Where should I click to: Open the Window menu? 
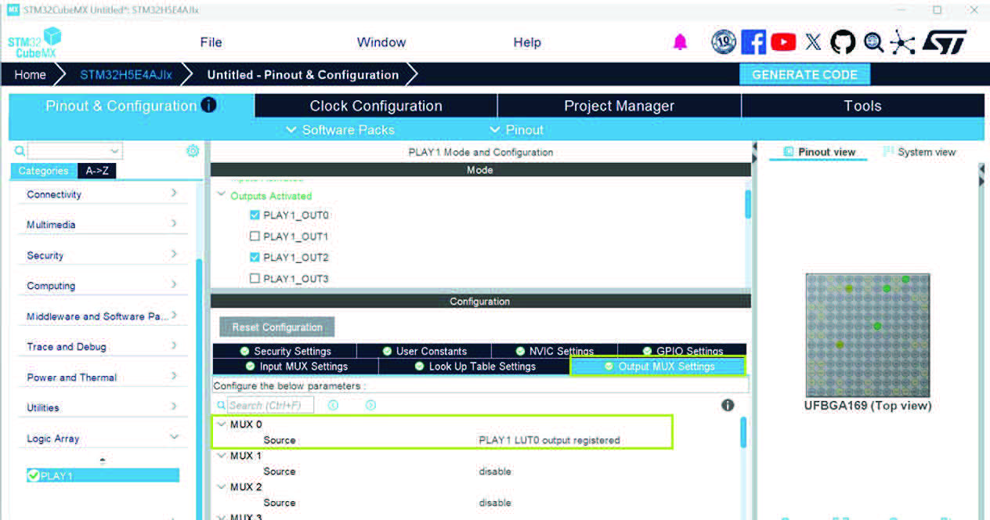click(x=381, y=42)
